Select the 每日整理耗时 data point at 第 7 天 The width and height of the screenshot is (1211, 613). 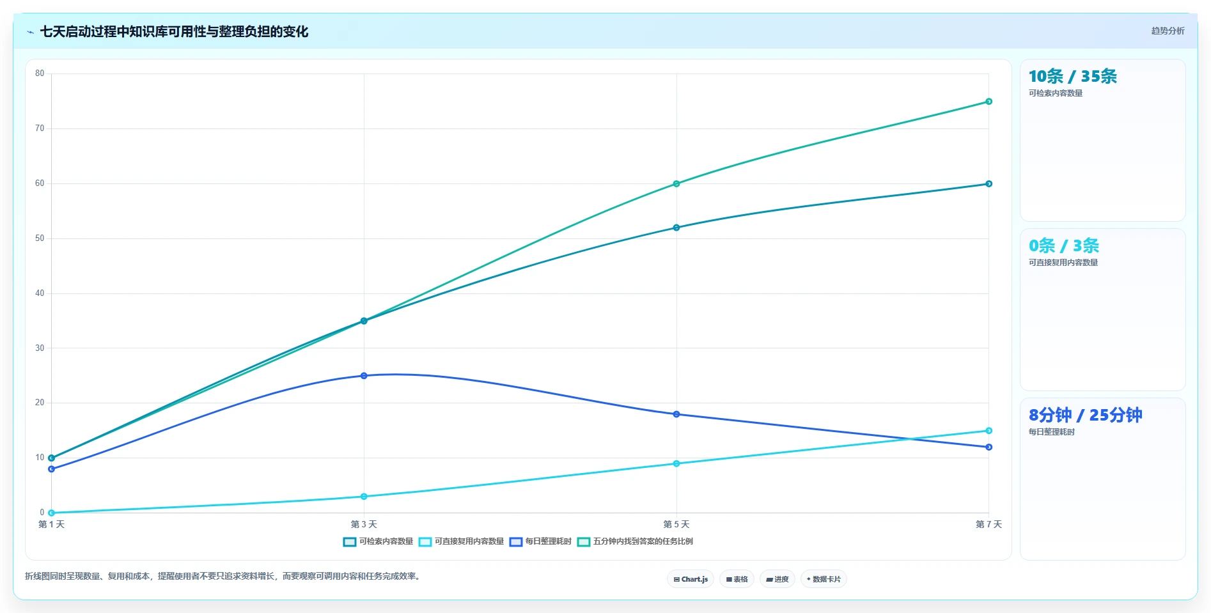[x=988, y=447]
